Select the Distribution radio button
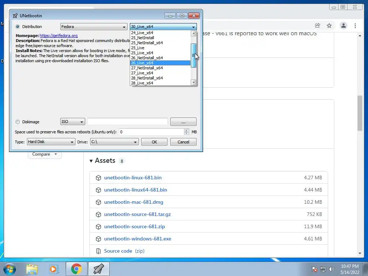Viewport: 368px width, 276px height. pos(18,27)
